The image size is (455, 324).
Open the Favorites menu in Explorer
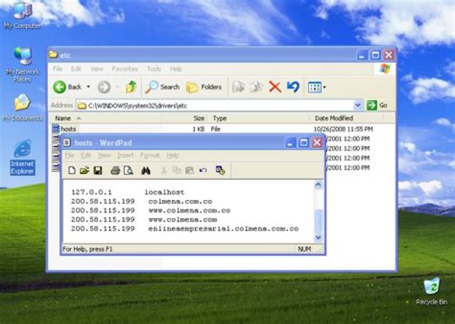124,68
